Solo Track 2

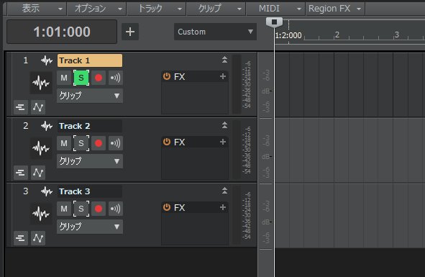point(81,143)
